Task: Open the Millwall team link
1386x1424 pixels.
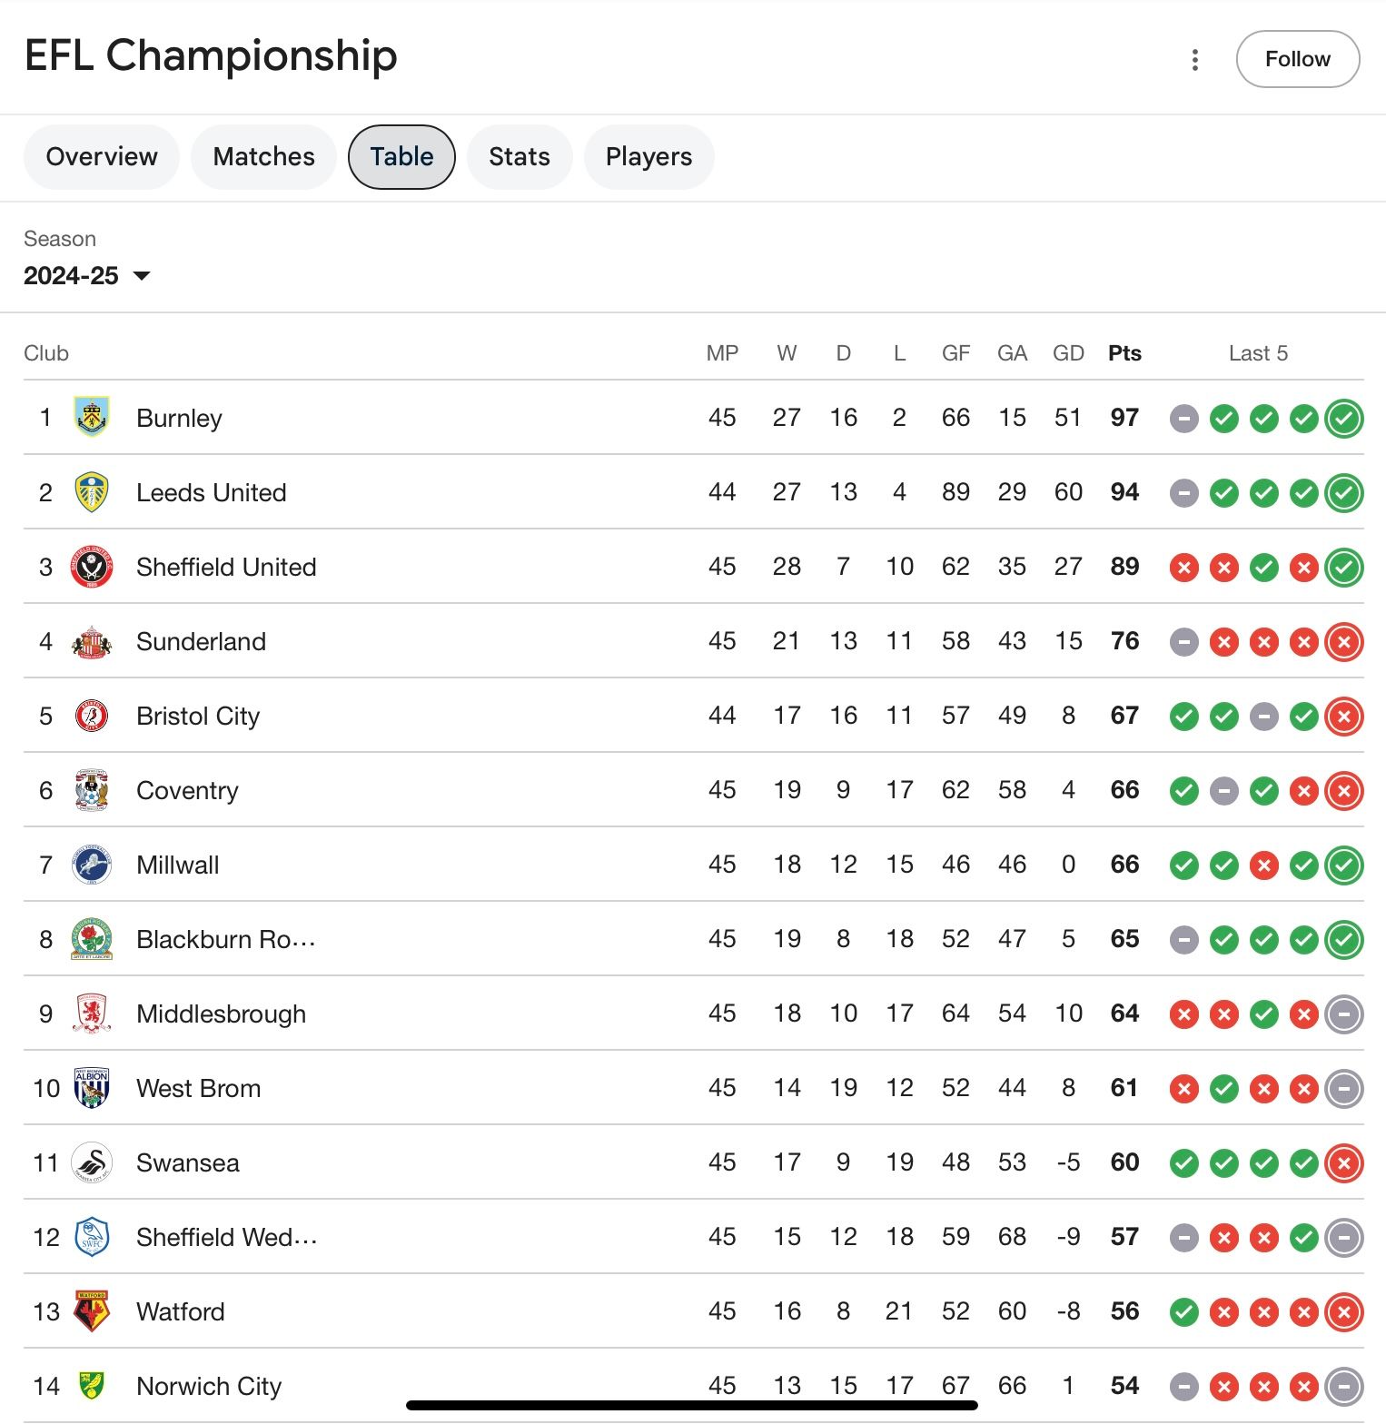Action: pyautogui.click(x=178, y=865)
